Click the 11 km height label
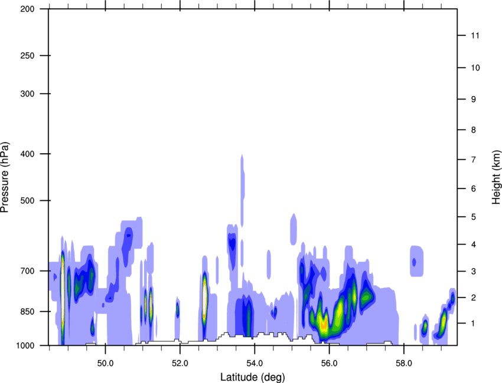 [475, 35]
